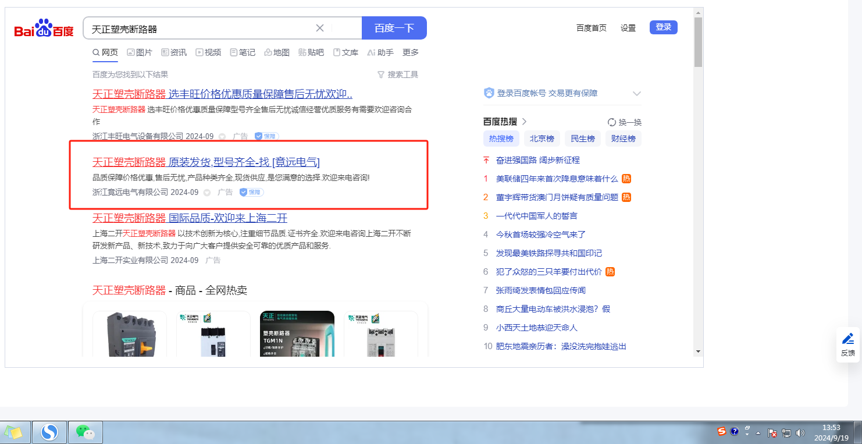This screenshot has width=862, height=444.
Task: Click the 登录 login button
Action: 663,27
